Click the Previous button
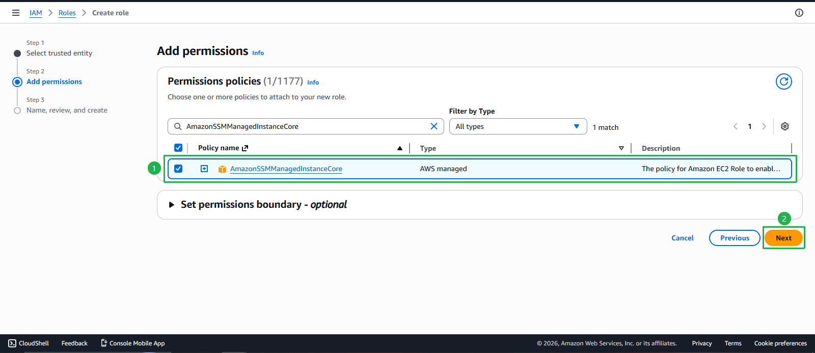 point(735,238)
